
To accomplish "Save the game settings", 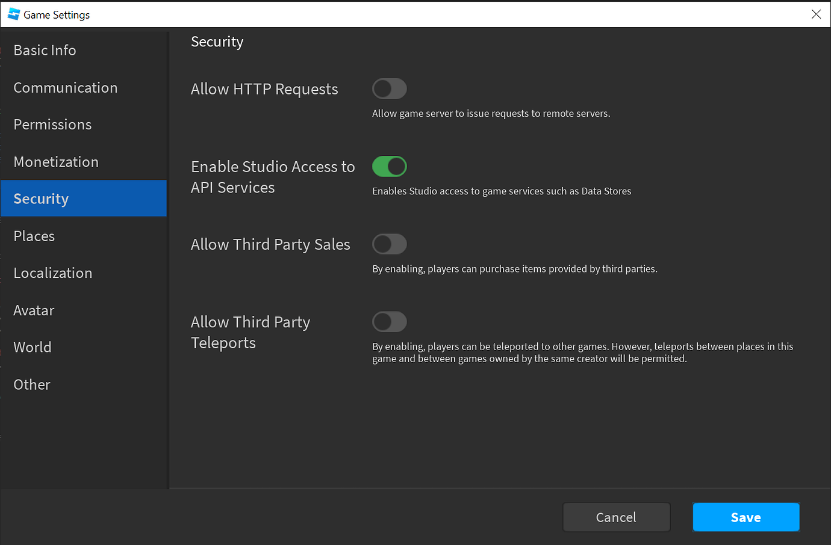I will (x=745, y=517).
